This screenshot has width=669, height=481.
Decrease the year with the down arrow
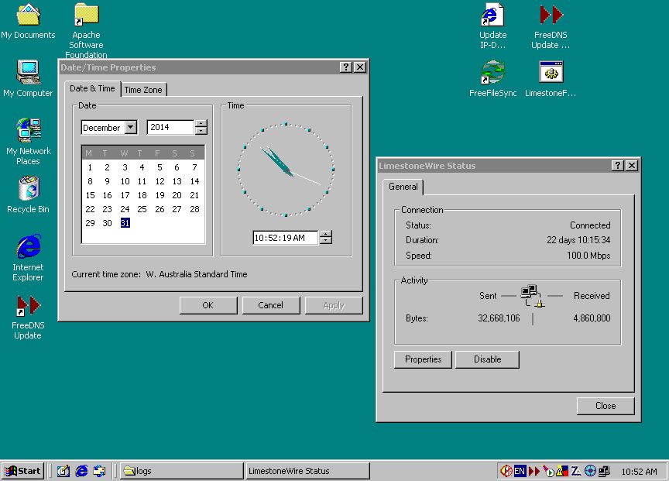(201, 131)
